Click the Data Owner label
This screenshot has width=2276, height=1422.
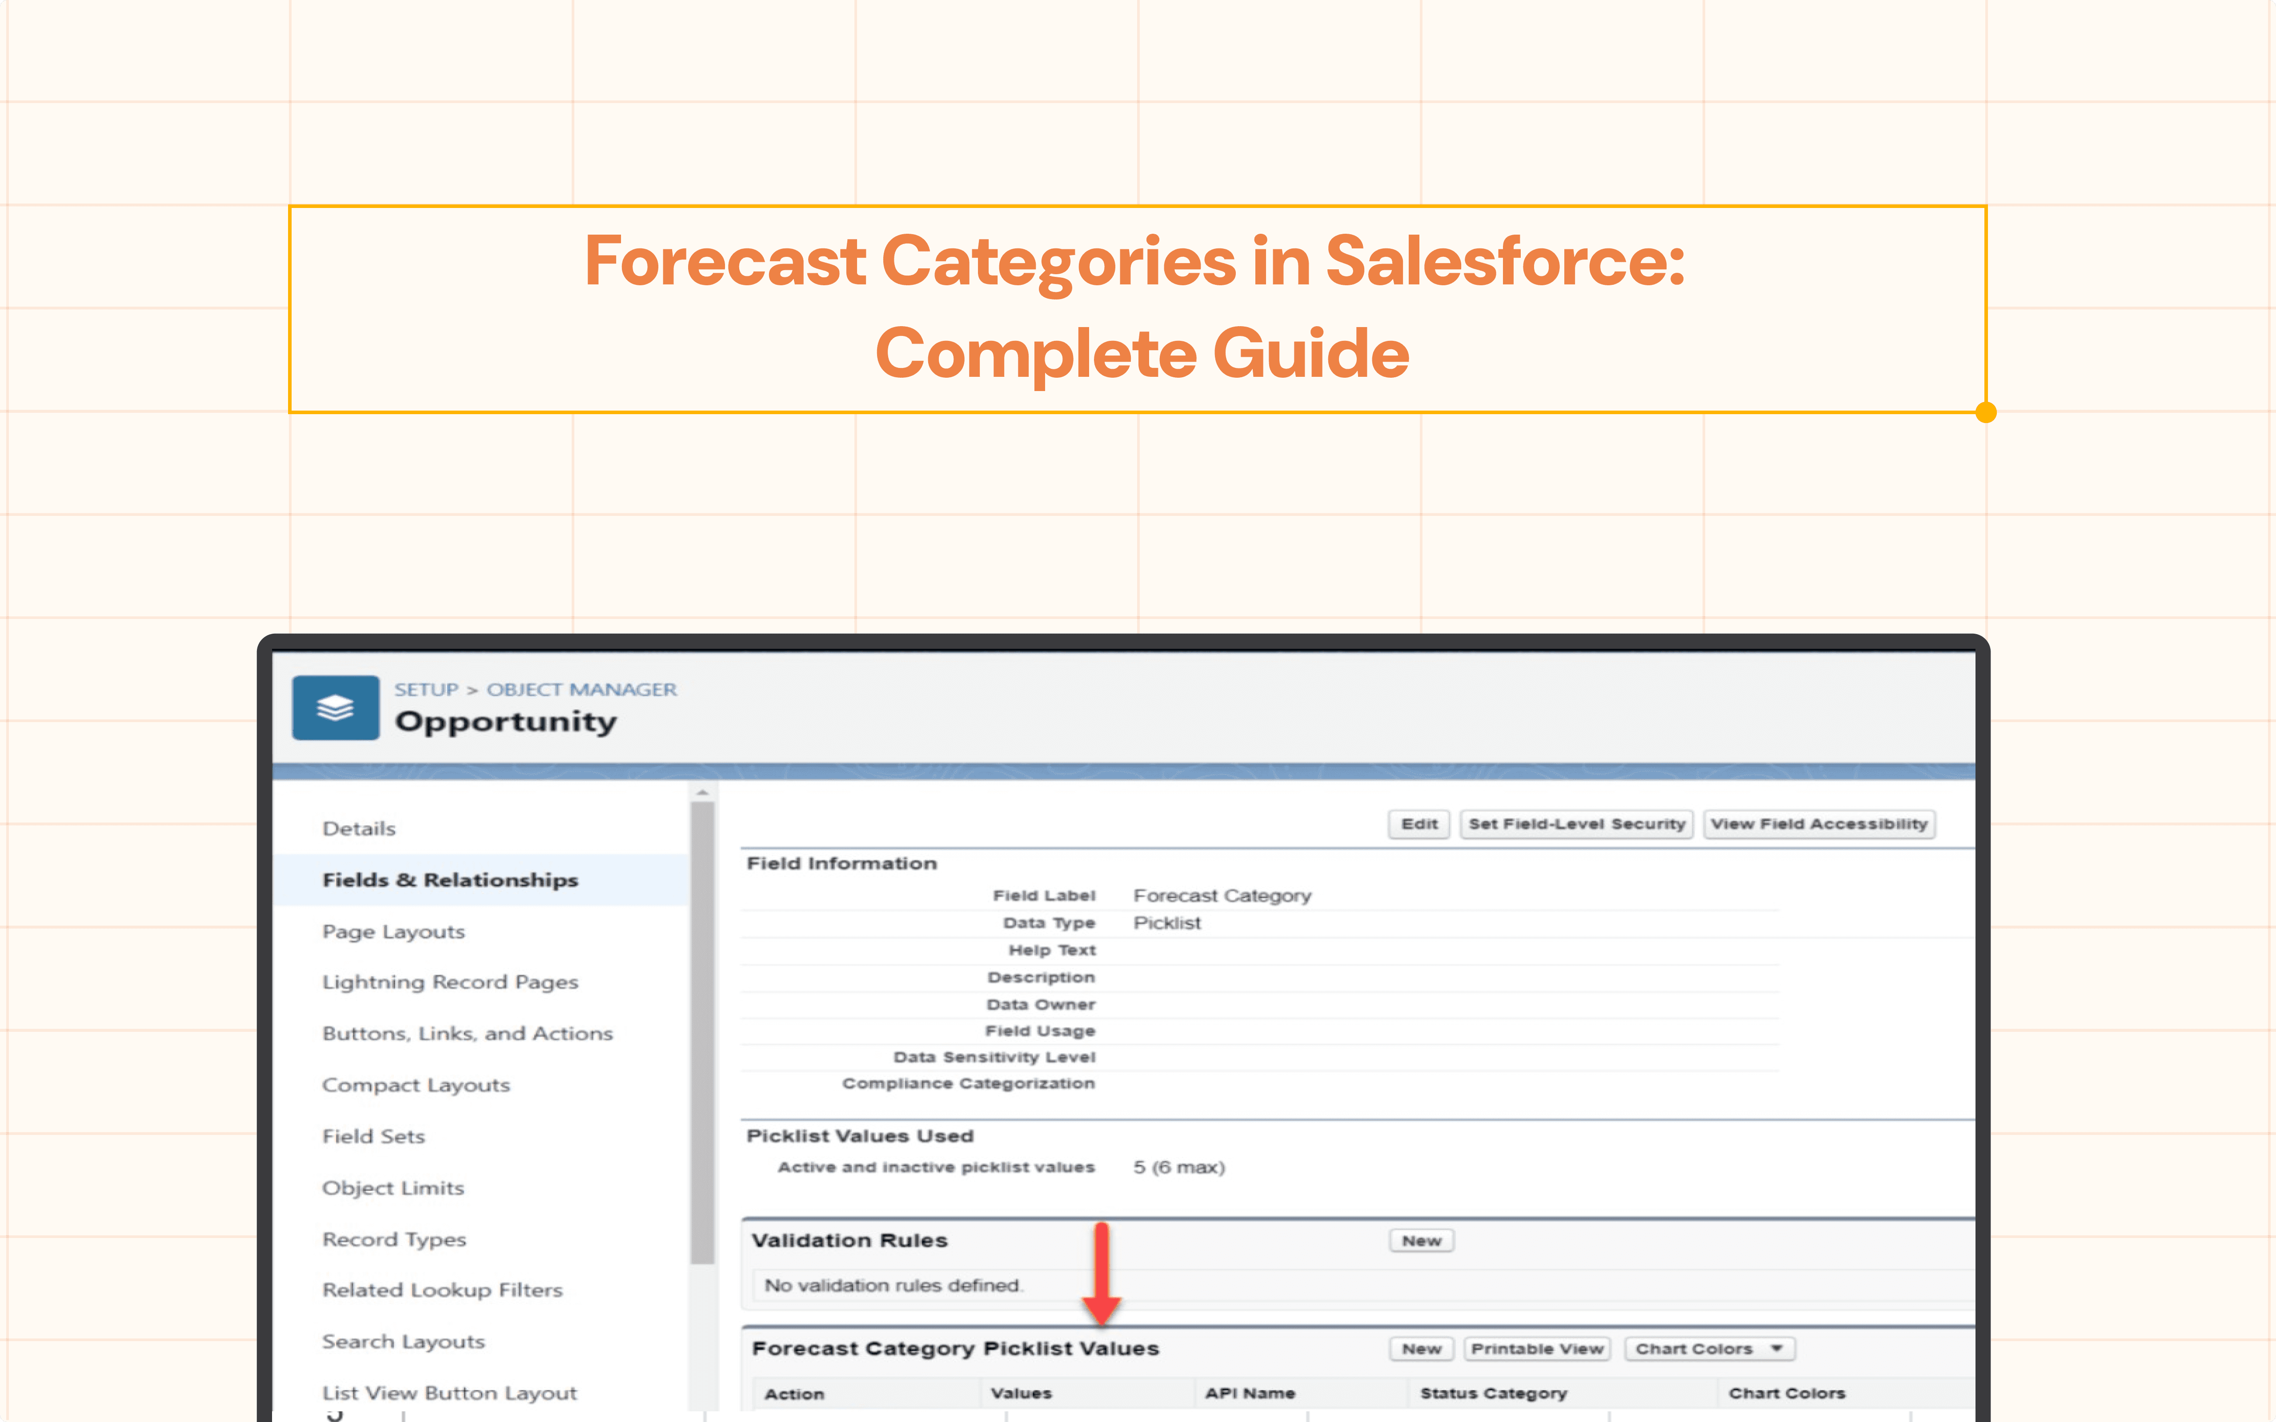coord(1041,1004)
